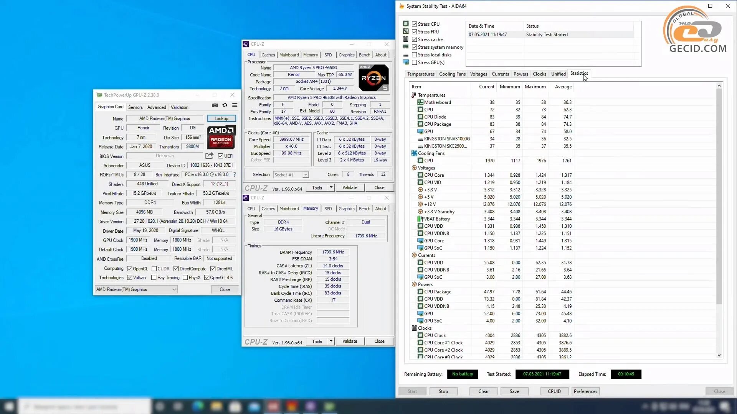Viewport: 737px width, 414px height.
Task: Open the GPU-Z hamburger menu
Action: [x=235, y=105]
